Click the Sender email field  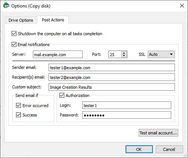pos(112,67)
